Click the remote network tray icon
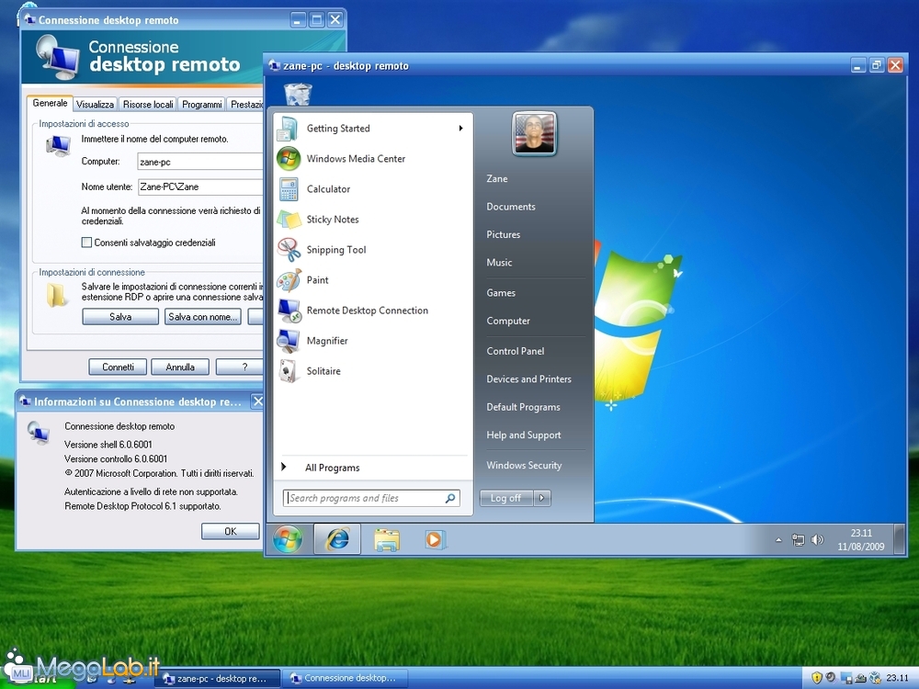The height and width of the screenshot is (689, 919). click(798, 539)
